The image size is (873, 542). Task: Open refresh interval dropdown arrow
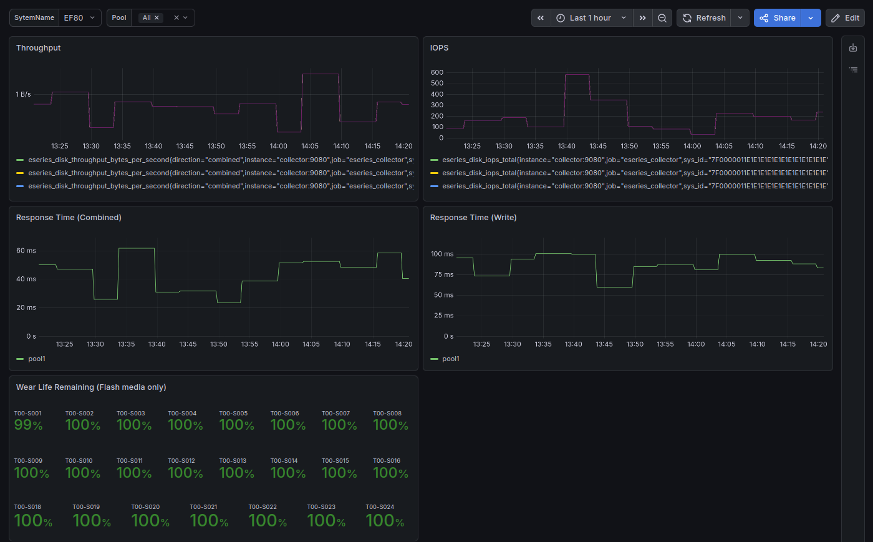click(x=740, y=18)
